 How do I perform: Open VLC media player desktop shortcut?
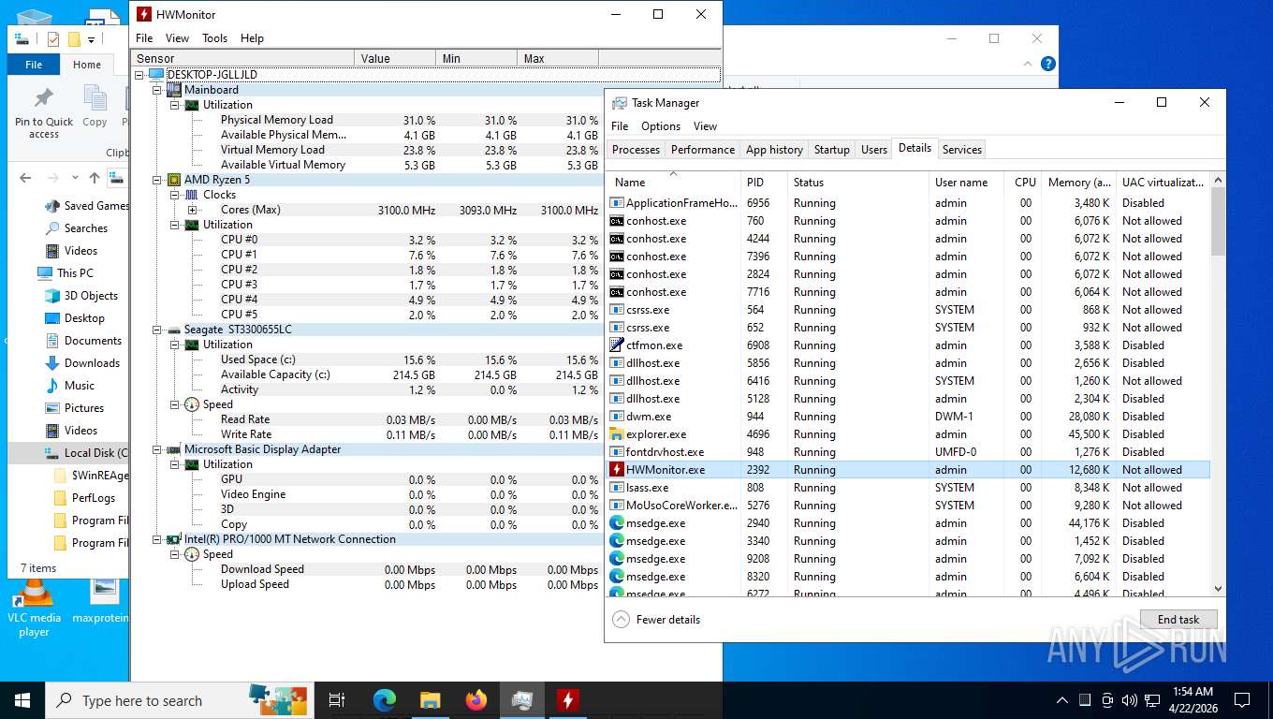pyautogui.click(x=34, y=606)
